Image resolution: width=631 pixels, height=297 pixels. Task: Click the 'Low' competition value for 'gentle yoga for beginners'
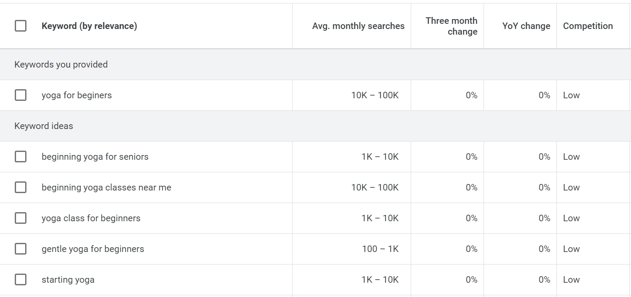tap(571, 249)
